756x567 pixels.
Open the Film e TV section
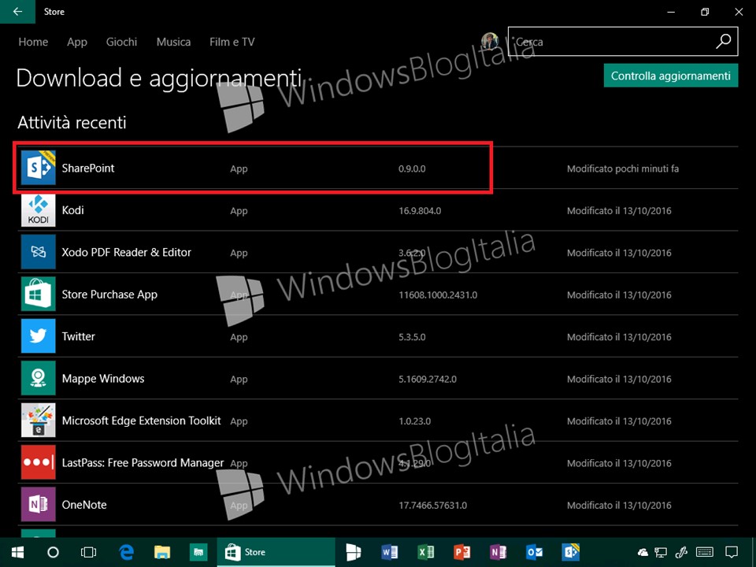tap(232, 42)
